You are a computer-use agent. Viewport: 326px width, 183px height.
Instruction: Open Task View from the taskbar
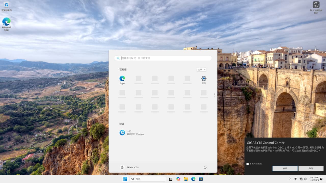point(171,179)
